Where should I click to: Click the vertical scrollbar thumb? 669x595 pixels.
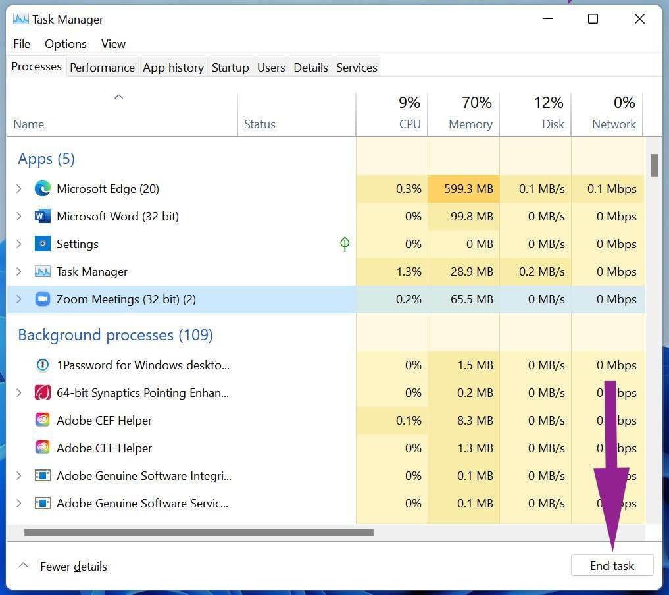coord(654,165)
